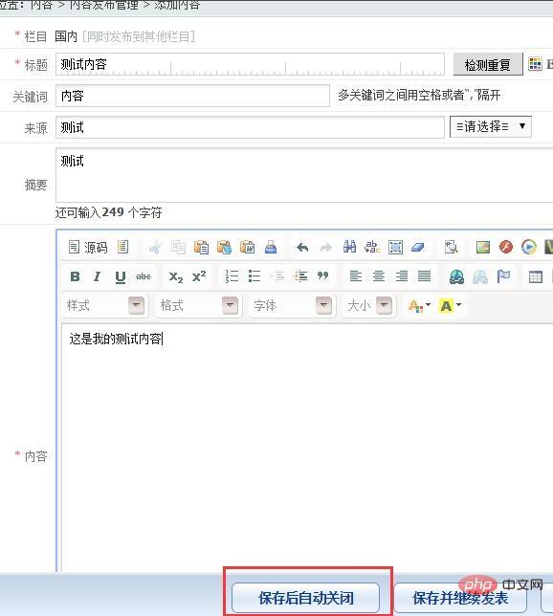
Task: Click the Undo arrow icon
Action: (302, 248)
